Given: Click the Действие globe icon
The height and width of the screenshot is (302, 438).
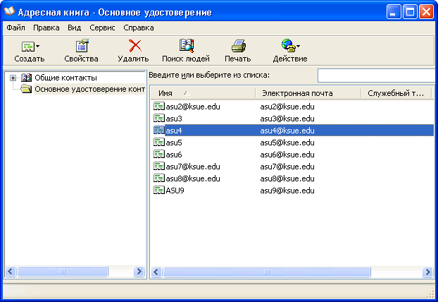Looking at the screenshot, I should pos(288,46).
